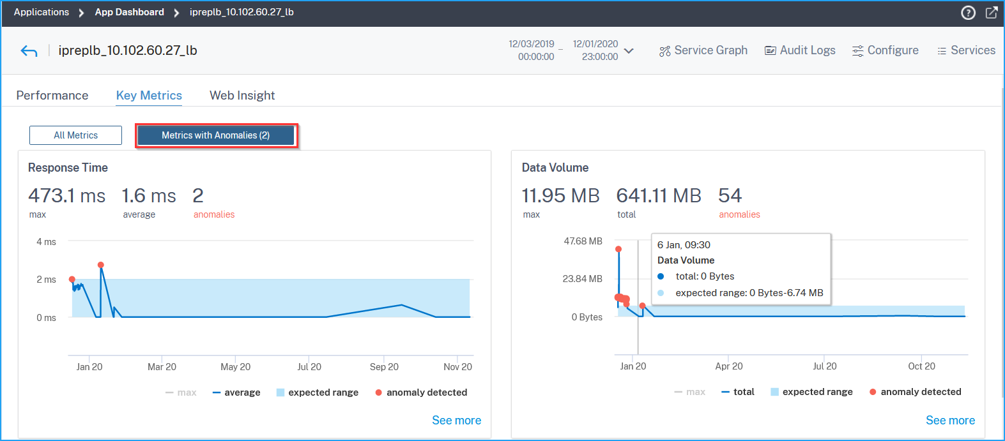The width and height of the screenshot is (1005, 441).
Task: Click the 473.1 ms max value
Action: (67, 195)
